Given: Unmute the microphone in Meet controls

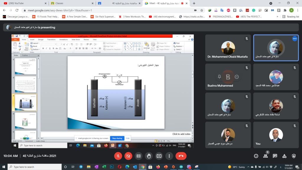Looking at the screenshot, I should 118,156.
